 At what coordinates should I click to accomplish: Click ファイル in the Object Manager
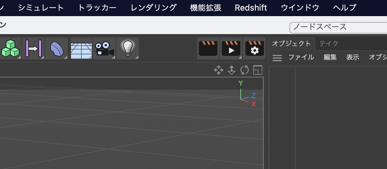(301, 57)
